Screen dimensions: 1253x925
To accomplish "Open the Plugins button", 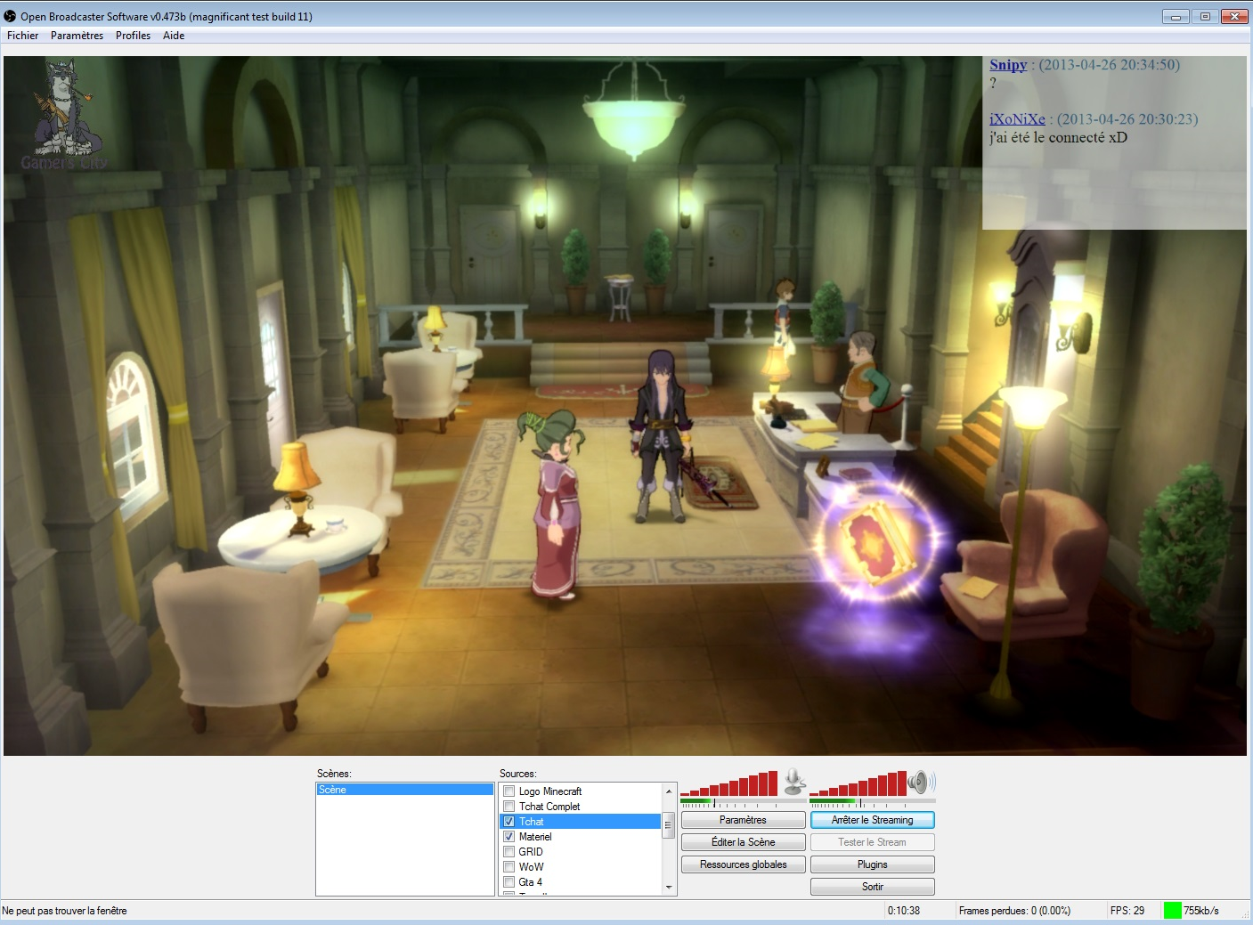I will 872,864.
